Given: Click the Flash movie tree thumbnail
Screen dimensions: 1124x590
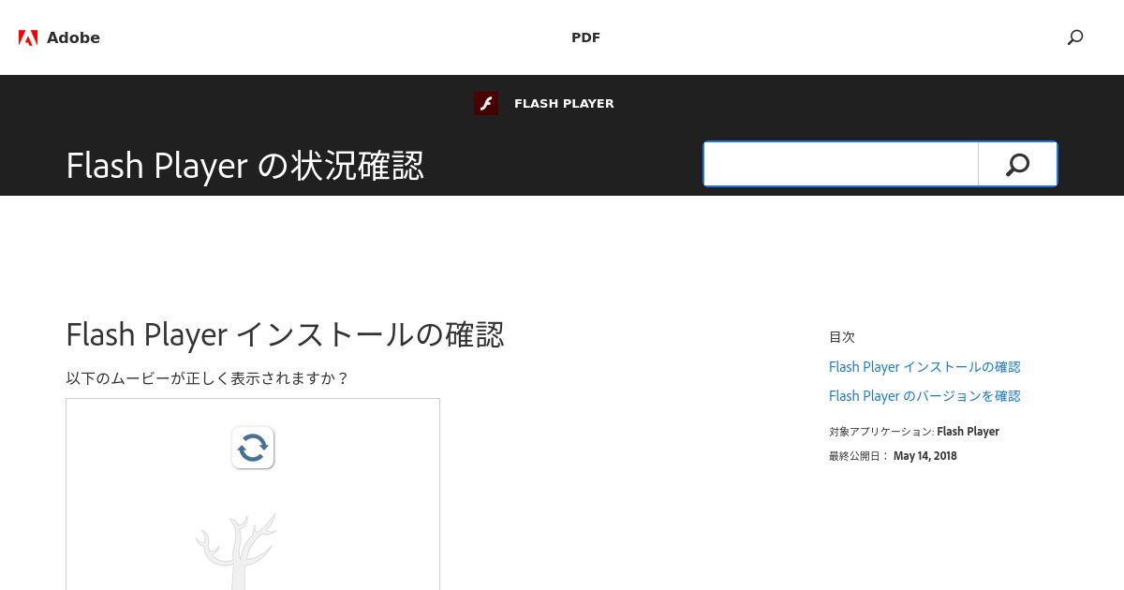Looking at the screenshot, I should pyautogui.click(x=236, y=551).
